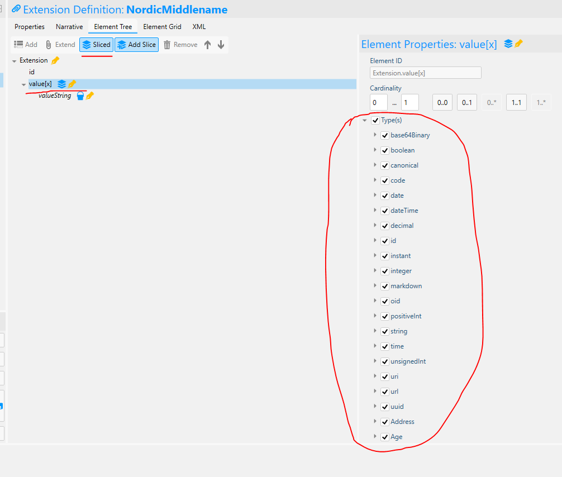Uncheck the code type

[385, 180]
